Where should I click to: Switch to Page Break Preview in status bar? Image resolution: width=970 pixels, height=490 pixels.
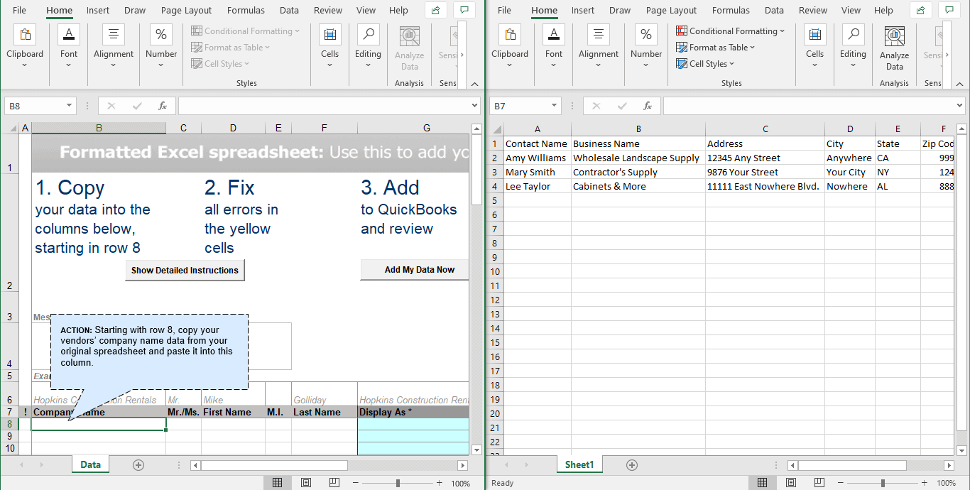click(334, 482)
